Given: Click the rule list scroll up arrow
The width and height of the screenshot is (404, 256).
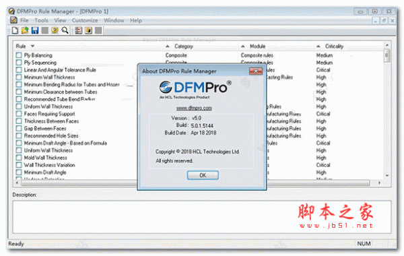Looking at the screenshot, I should pos(387,45).
